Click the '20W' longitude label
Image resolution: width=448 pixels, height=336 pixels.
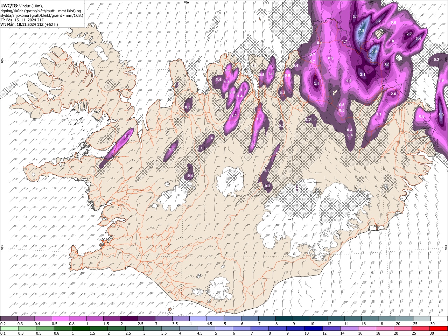click(186, 2)
